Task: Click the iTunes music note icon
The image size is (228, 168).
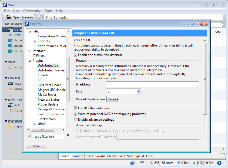Action: (10, 110)
